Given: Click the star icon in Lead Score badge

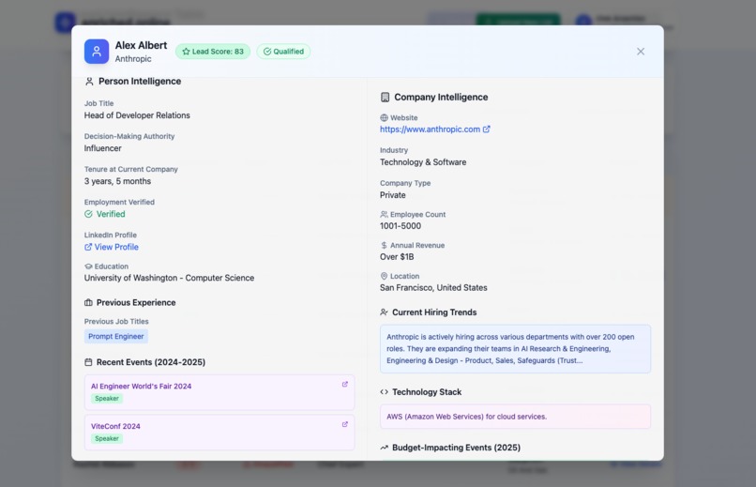Looking at the screenshot, I should (x=186, y=52).
